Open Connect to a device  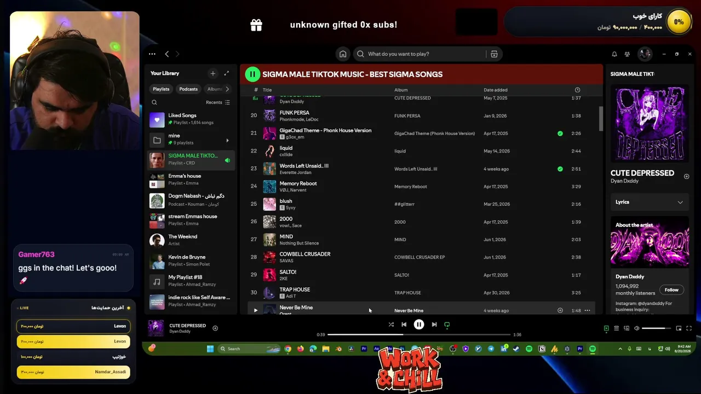click(x=626, y=328)
